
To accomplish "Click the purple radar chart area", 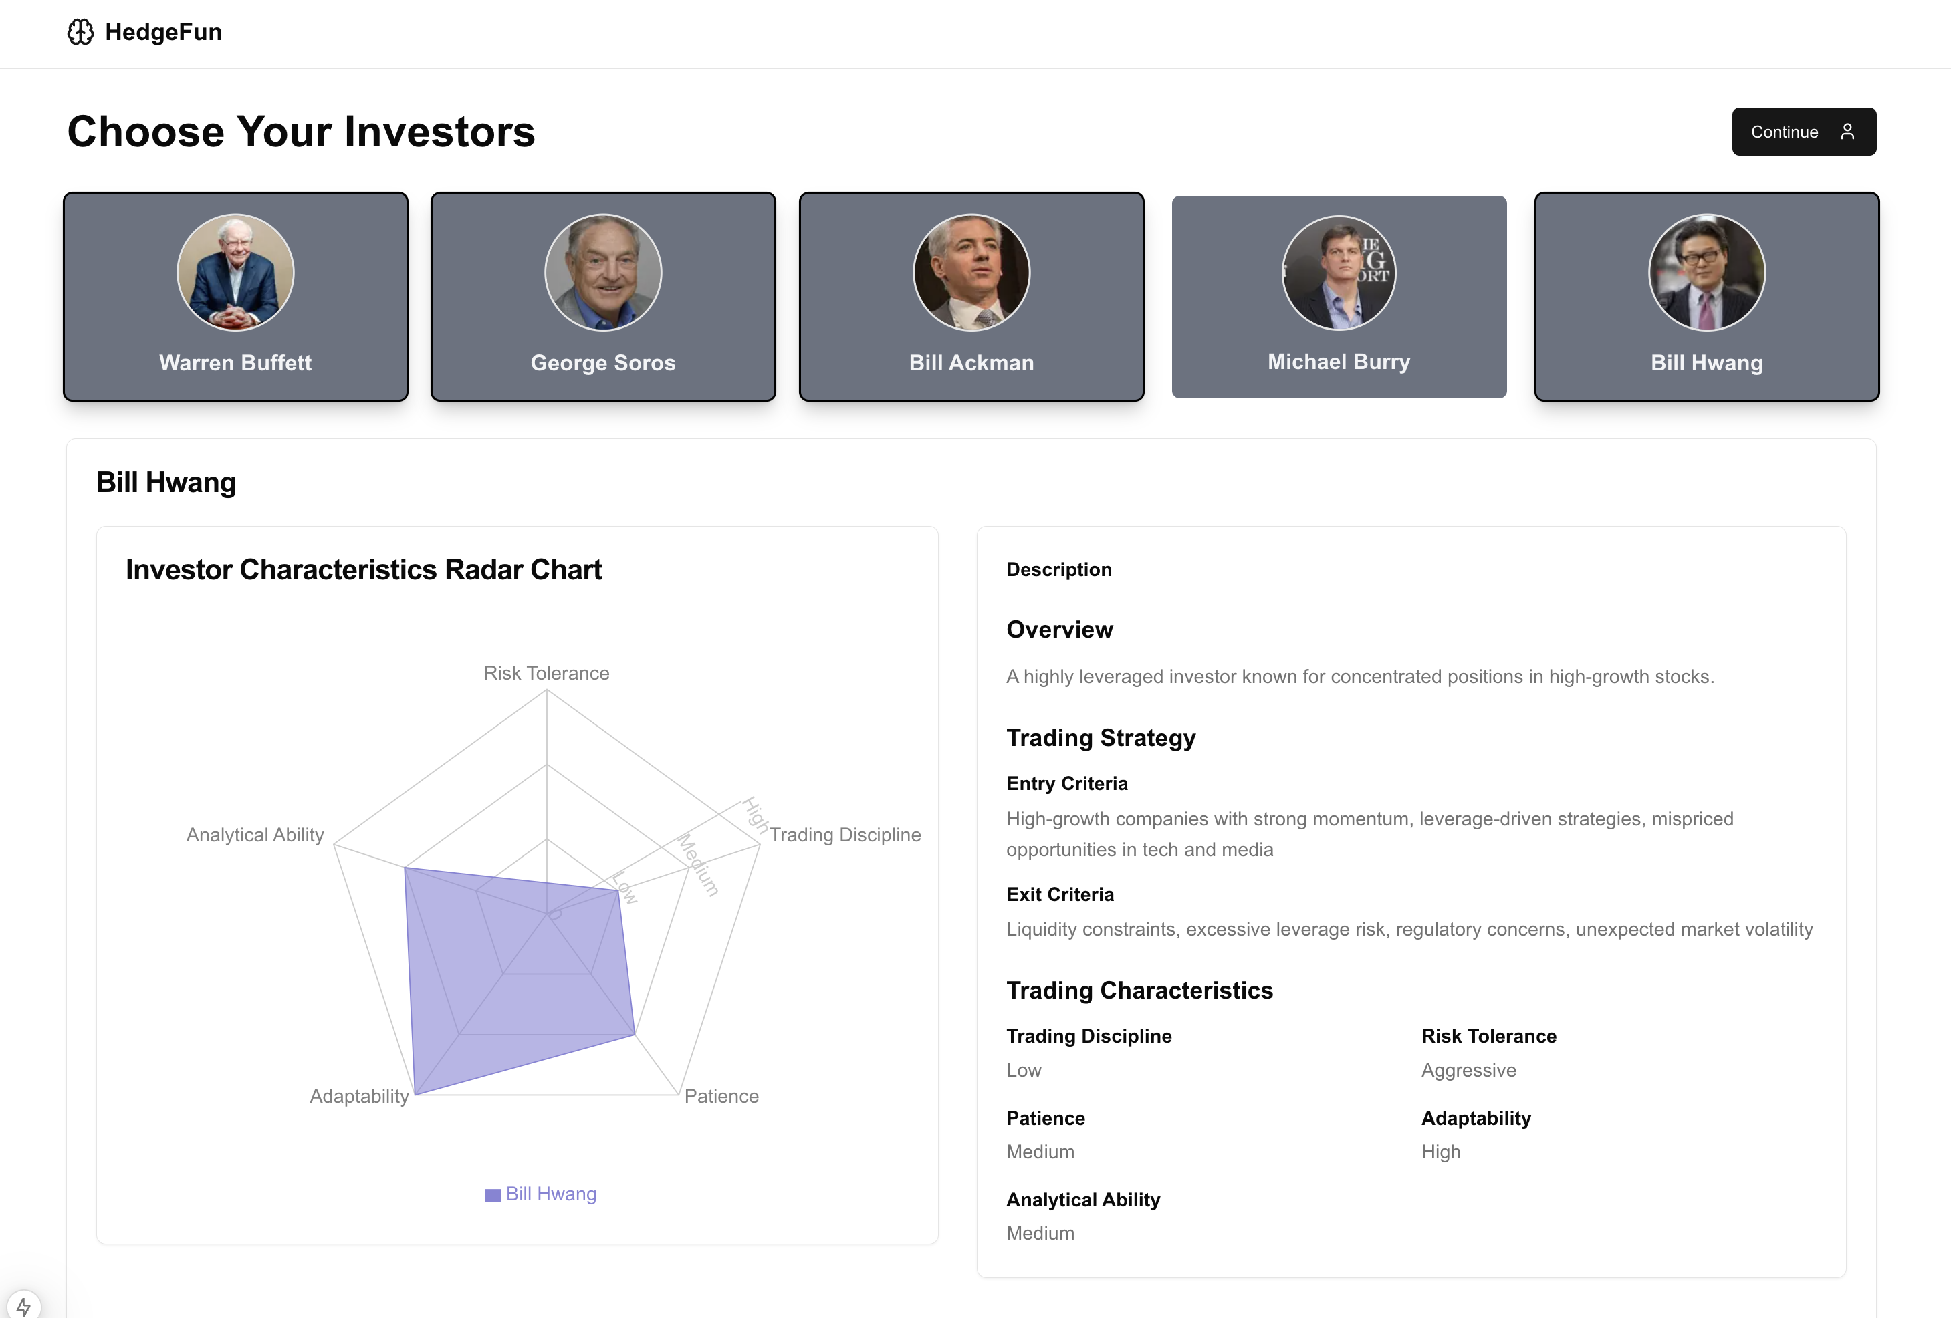I will coord(520,973).
